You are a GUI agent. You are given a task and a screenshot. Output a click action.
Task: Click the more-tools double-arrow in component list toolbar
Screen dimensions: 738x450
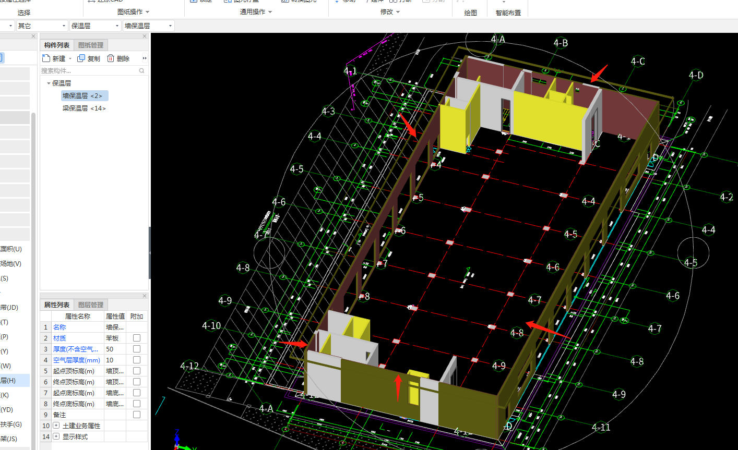point(145,58)
